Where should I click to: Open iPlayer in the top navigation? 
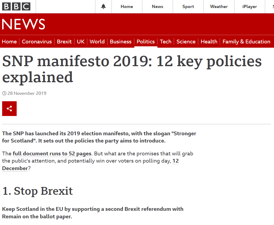click(250, 6)
